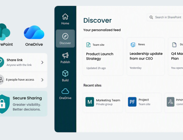Open Leadership update from our CEO card
The height and width of the screenshot is (140, 183).
146,56
